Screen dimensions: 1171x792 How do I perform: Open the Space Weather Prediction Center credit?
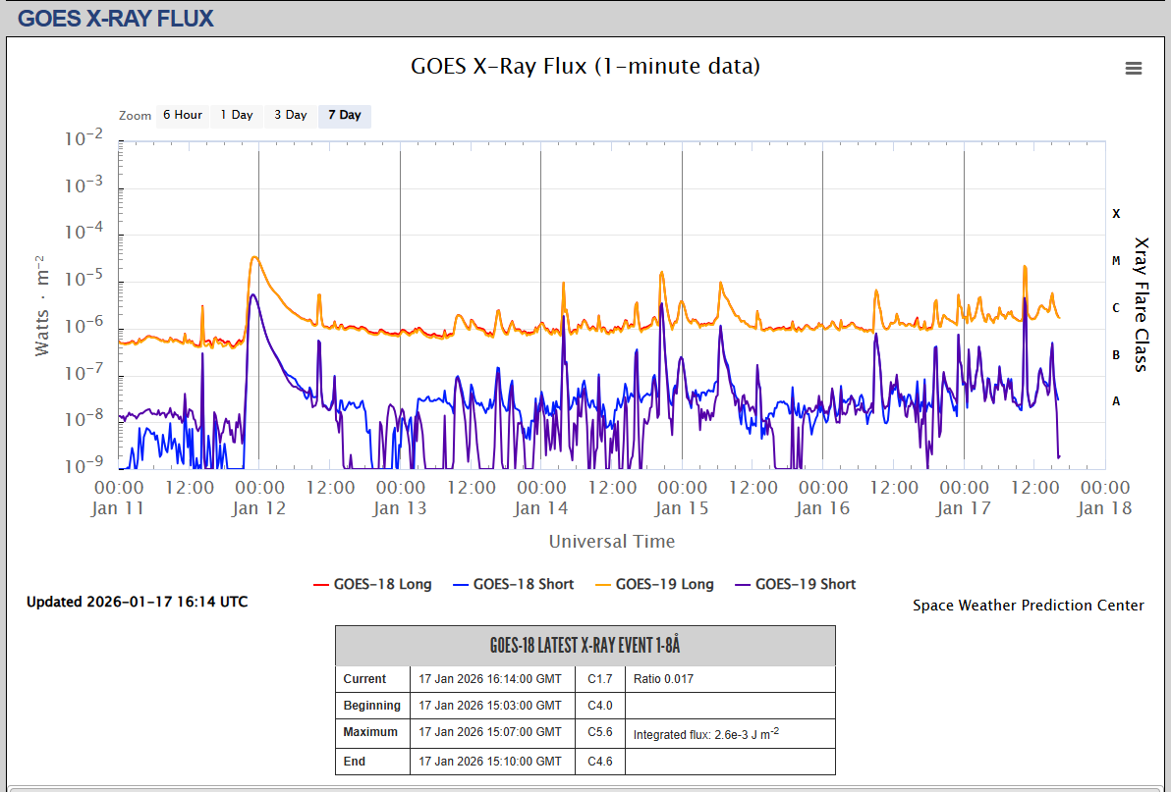click(1028, 606)
